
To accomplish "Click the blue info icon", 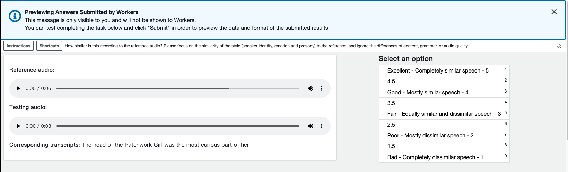I will tap(15, 16).
